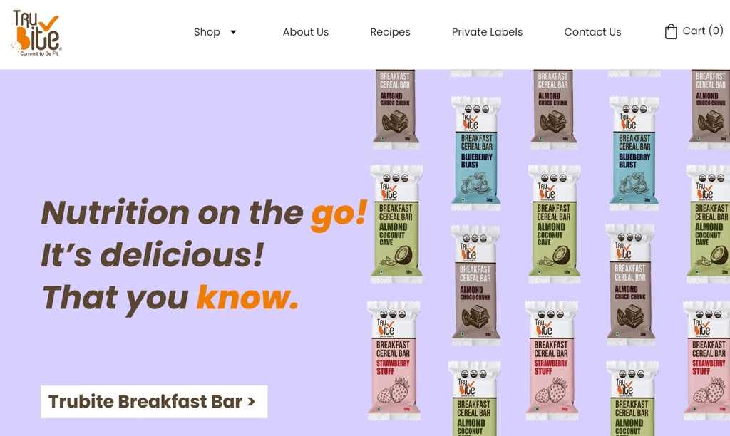730x436 pixels.
Task: Open Contact Us page
Action: tap(592, 32)
